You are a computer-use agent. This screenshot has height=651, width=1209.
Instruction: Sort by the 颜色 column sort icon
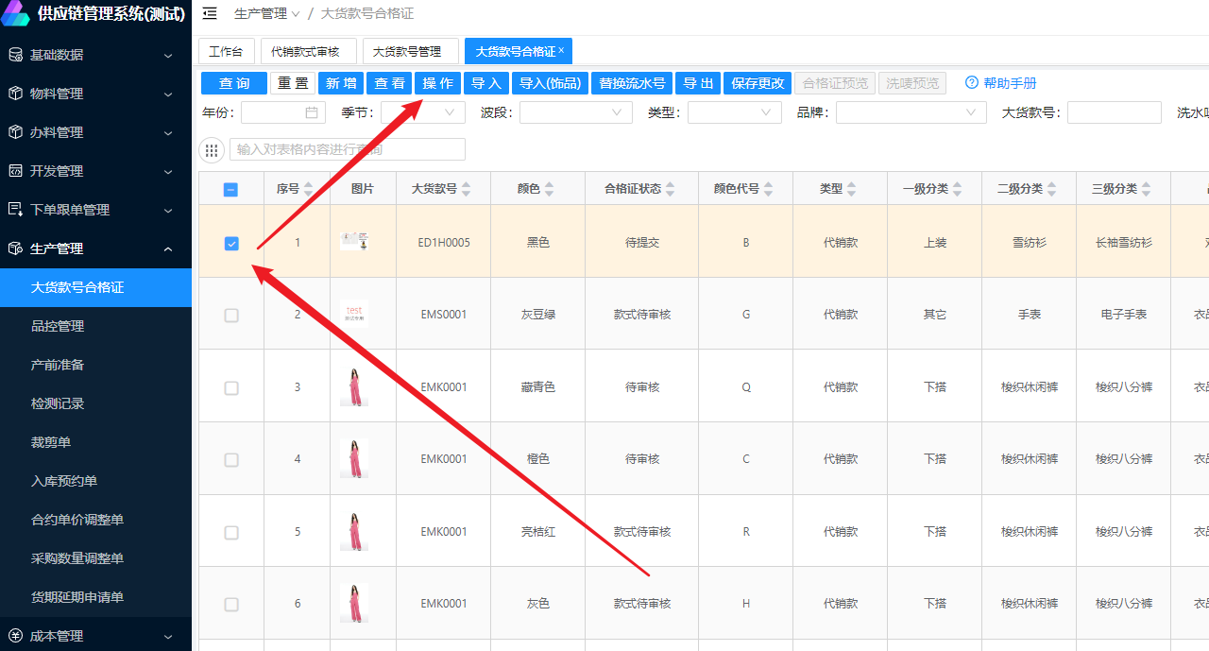pyautogui.click(x=550, y=189)
